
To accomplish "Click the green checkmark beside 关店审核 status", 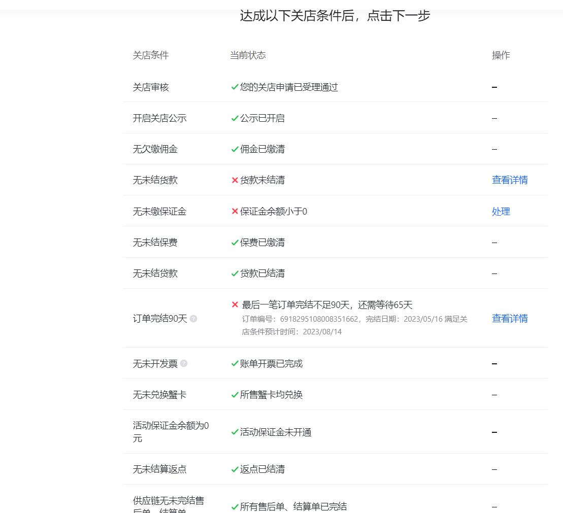I will pos(234,87).
